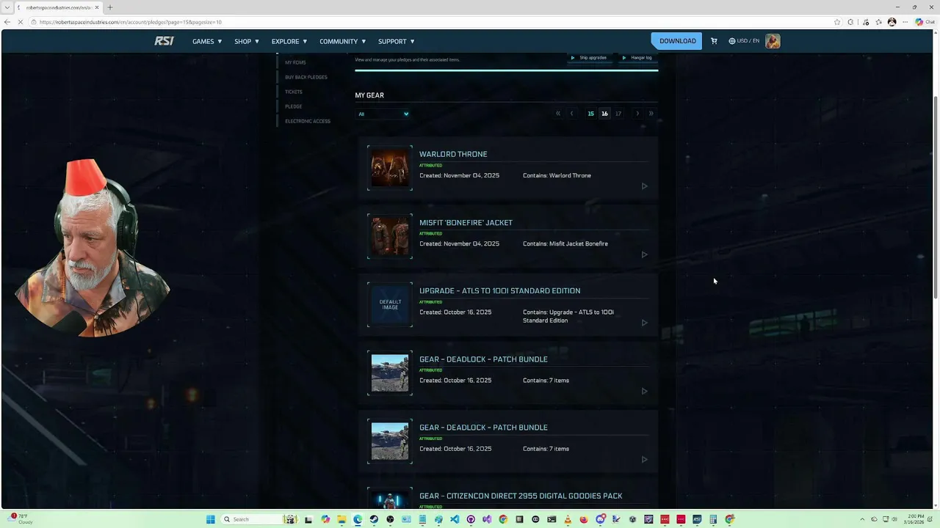Click 'Contains: Misfit Jacket Bonefire' text
The height and width of the screenshot is (528, 940).
(x=565, y=243)
